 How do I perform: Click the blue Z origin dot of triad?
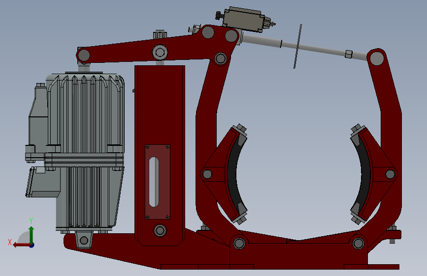pos(32,245)
